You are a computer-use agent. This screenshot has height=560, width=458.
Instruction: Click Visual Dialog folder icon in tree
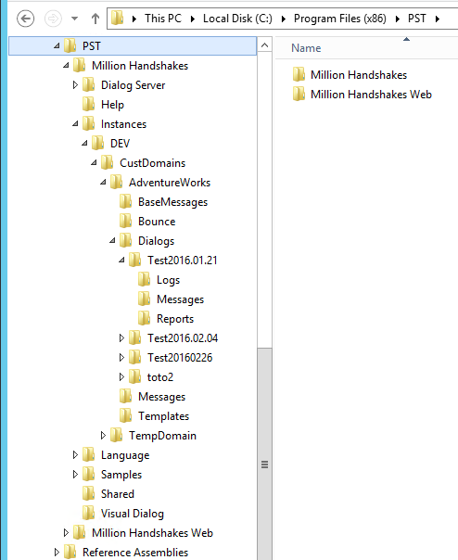click(89, 513)
